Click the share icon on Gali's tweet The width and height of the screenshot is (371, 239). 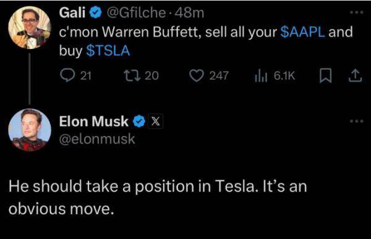[x=355, y=75]
